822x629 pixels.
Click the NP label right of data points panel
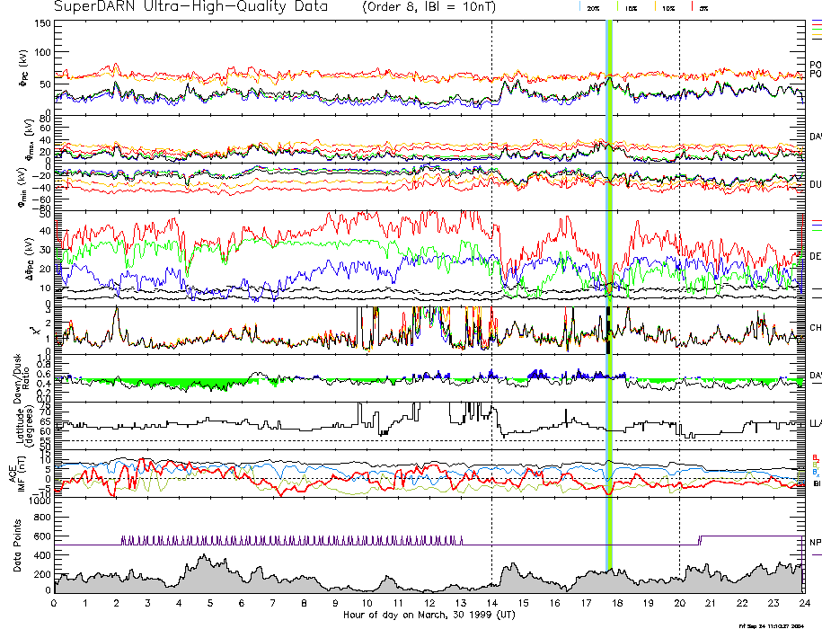click(x=815, y=543)
